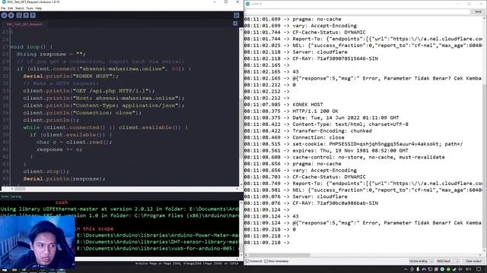Click the microphone icon in system tray
The height and width of the screenshot is (273, 487).
click(x=418, y=269)
